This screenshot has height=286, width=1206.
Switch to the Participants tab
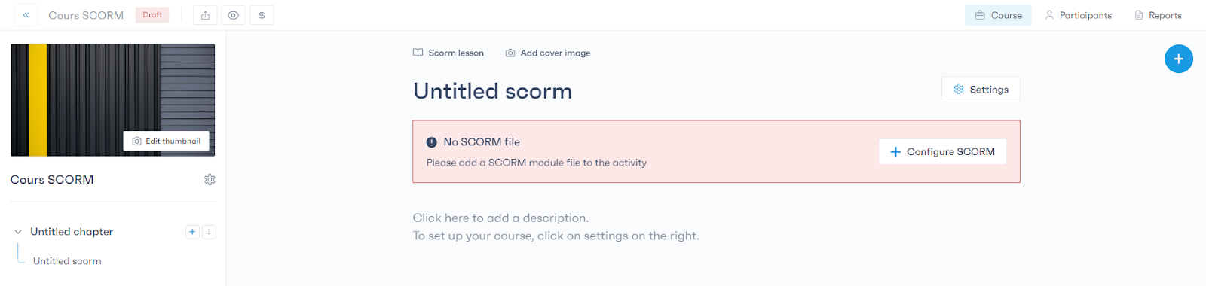click(1078, 15)
